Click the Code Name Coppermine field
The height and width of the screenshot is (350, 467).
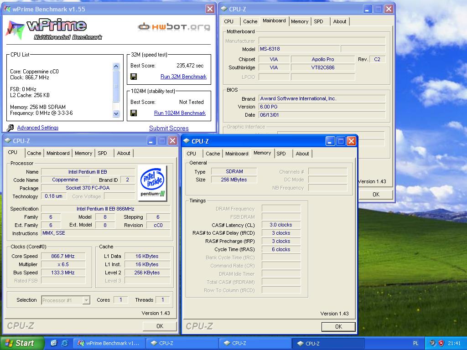click(x=65, y=180)
